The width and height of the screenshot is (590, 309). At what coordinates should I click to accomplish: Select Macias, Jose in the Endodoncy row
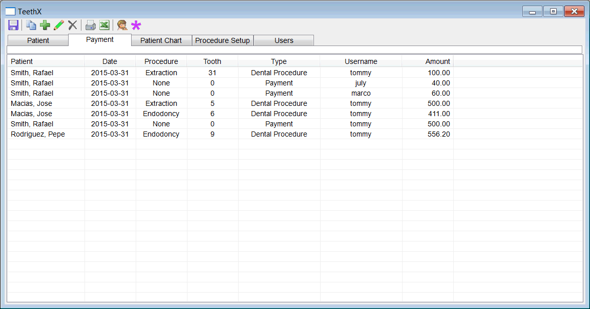[31, 114]
